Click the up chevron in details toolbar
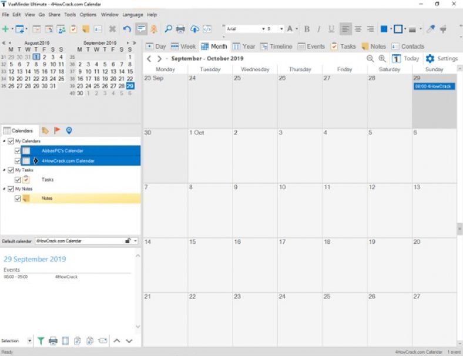Image resolution: width=463 pixels, height=356 pixels. (117, 341)
